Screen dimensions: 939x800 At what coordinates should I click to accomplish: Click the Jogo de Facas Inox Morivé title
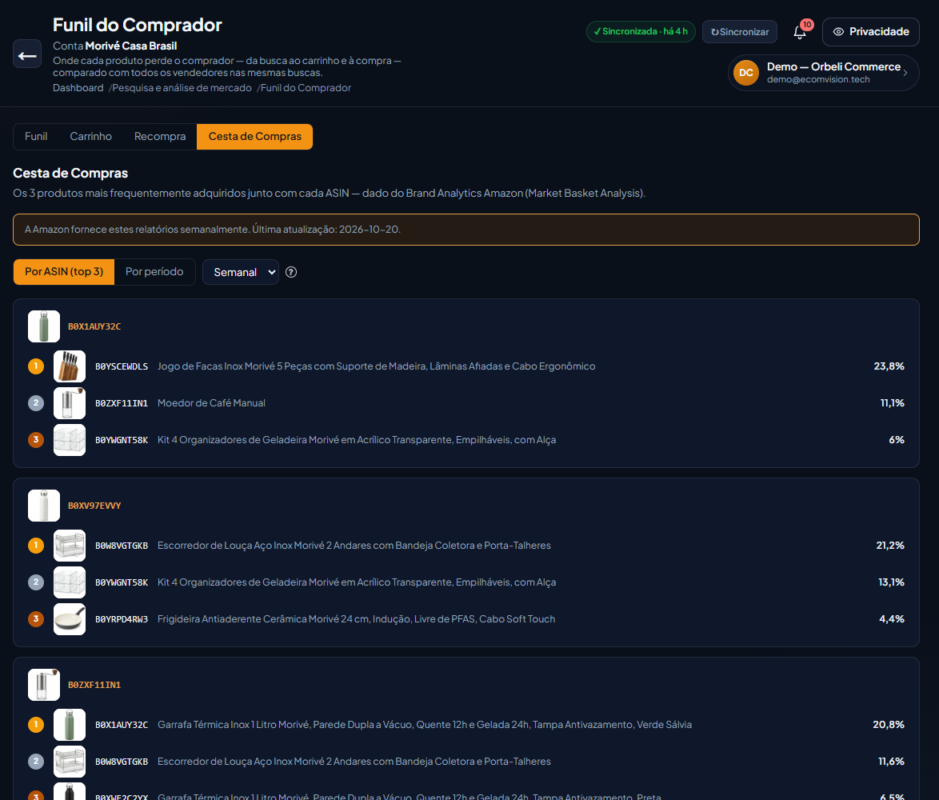(376, 366)
